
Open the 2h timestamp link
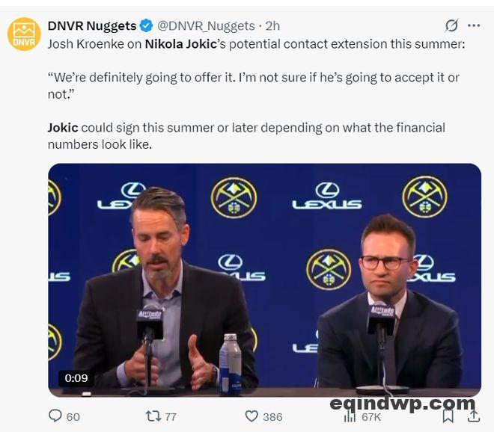[272, 26]
